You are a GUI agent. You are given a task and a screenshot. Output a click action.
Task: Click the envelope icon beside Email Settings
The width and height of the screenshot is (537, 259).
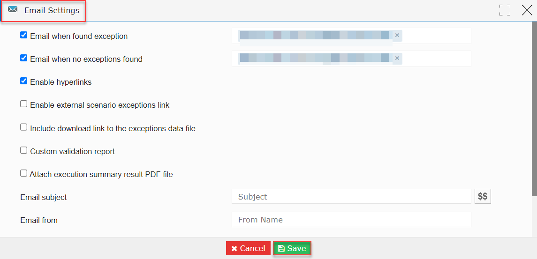(13, 9)
